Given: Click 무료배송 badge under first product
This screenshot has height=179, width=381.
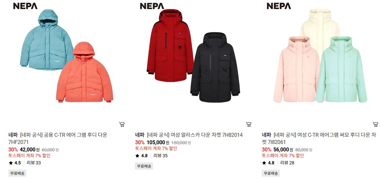Looking at the screenshot, I should 17,173.
